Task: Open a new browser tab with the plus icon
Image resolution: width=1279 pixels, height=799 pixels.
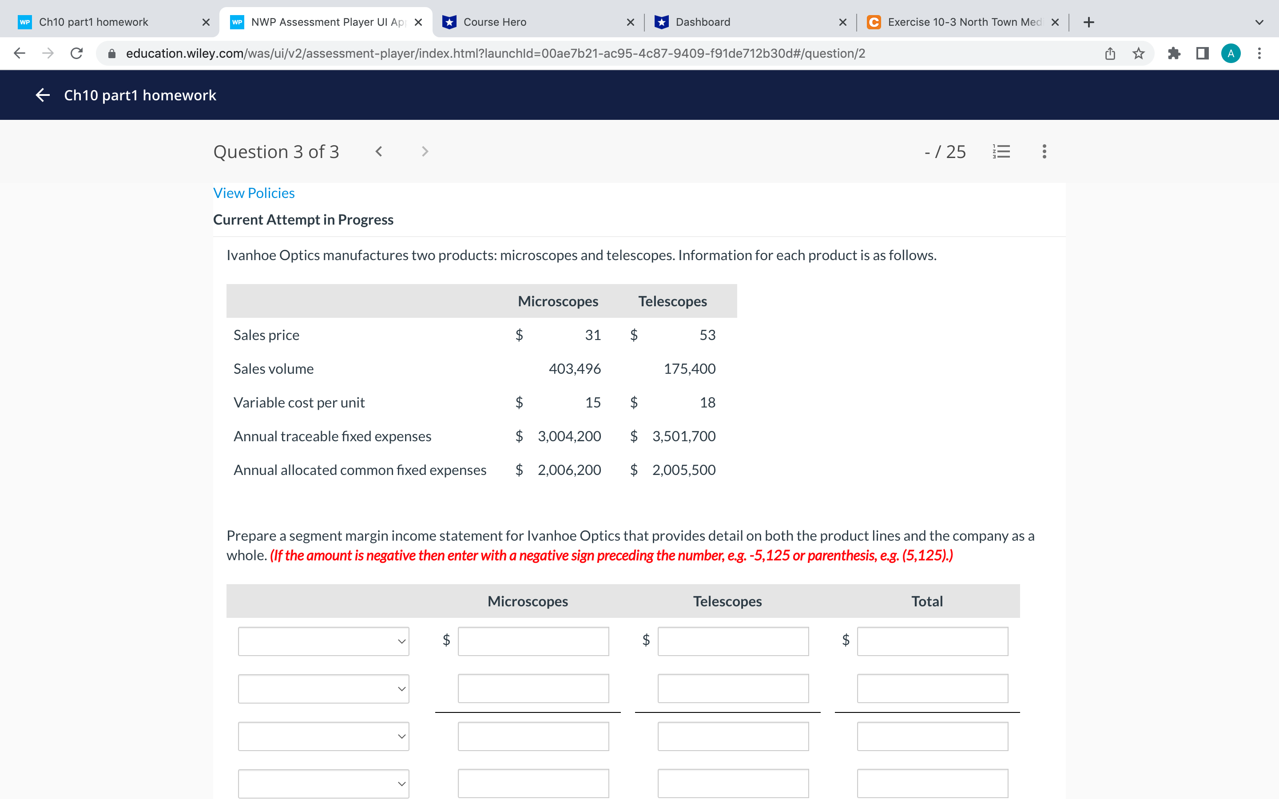Action: (x=1088, y=22)
